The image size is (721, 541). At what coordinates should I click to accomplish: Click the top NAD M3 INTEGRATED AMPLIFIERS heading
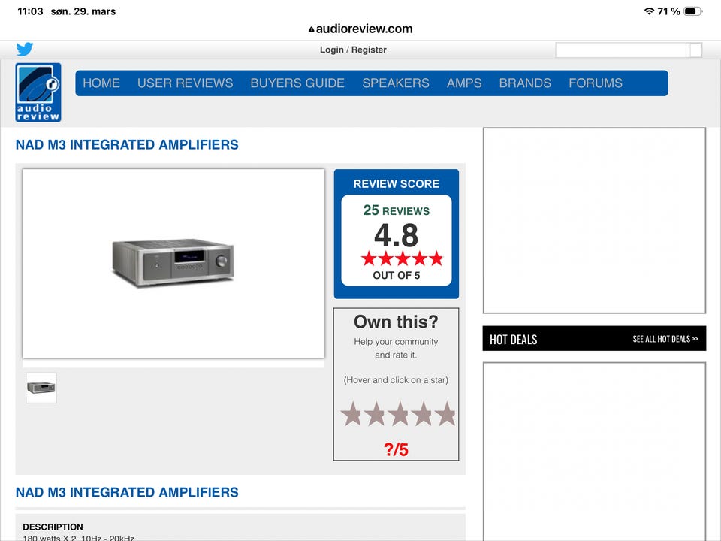[127, 145]
